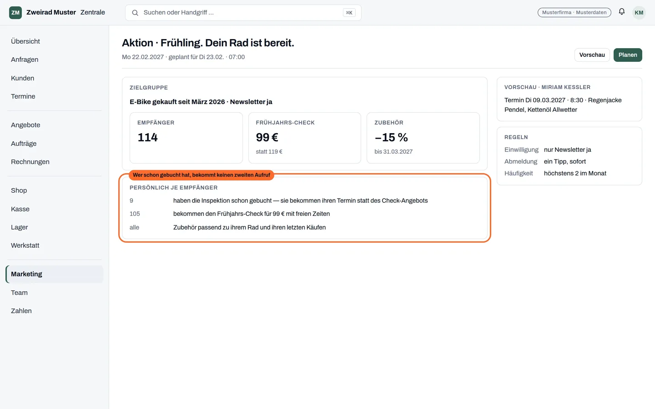Open the KM user avatar
Image resolution: width=655 pixels, height=409 pixels.
(x=639, y=13)
